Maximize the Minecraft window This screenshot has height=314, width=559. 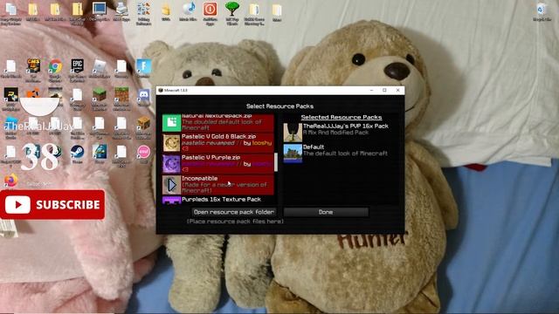[384, 91]
